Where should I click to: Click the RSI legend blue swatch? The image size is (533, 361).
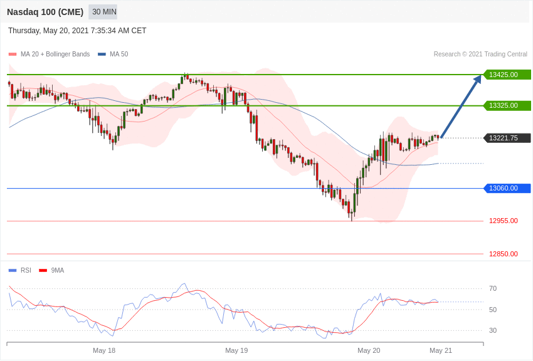13,271
